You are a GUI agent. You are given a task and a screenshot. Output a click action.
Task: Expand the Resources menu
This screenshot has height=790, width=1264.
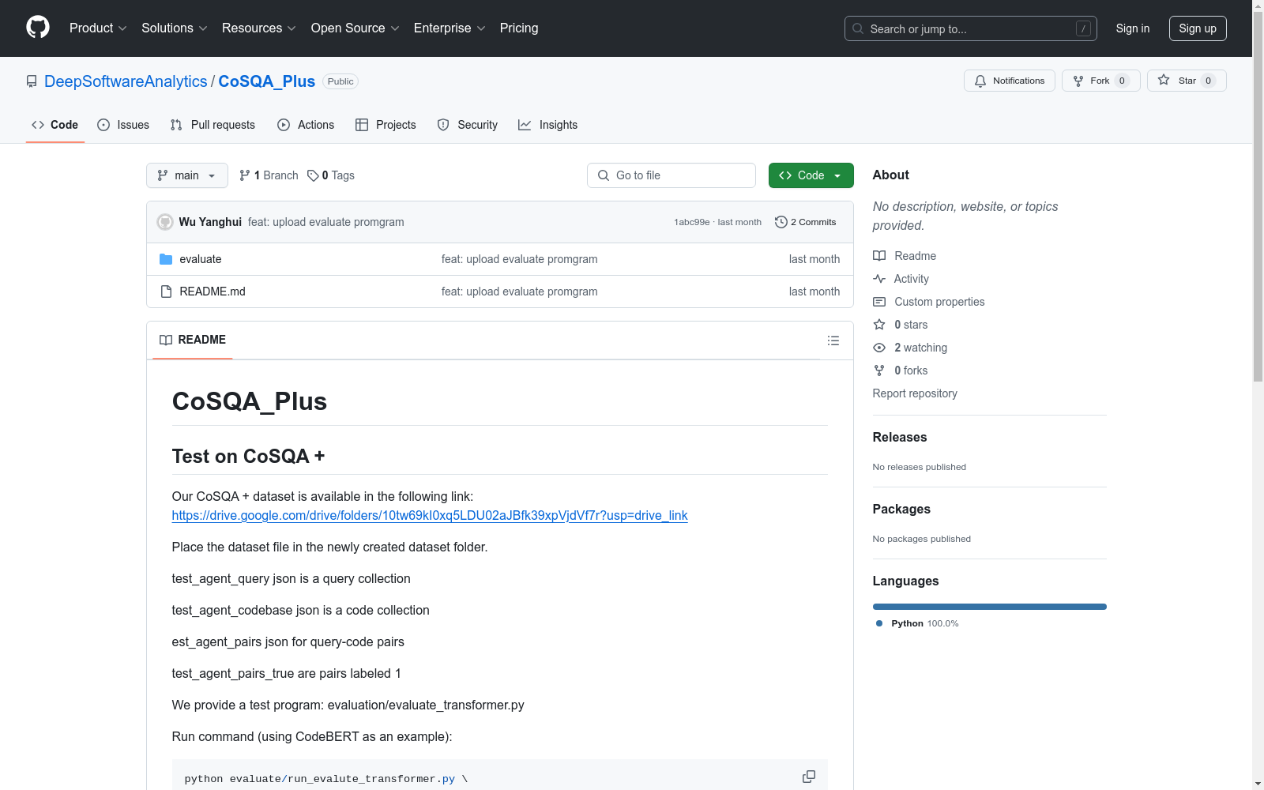[258, 28]
